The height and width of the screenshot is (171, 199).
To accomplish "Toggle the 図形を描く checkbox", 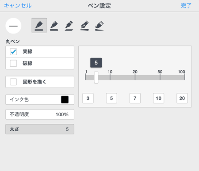I will coord(13,82).
